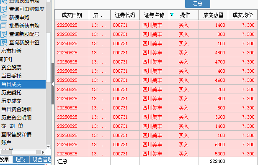
Task: Select 查询新股配号 in sidebar
Action: (24, 34)
